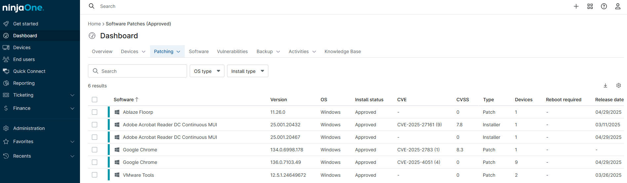The image size is (627, 183).
Task: Open the Knowledge Base tab
Action: pyautogui.click(x=342, y=51)
